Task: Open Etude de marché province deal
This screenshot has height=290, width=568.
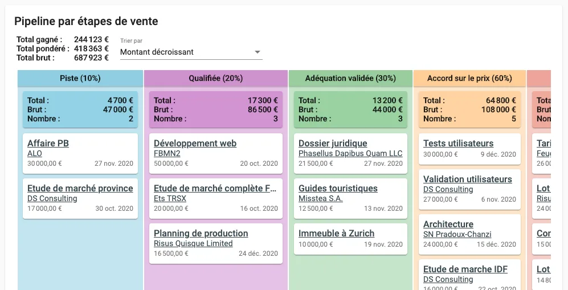Action: click(80, 188)
